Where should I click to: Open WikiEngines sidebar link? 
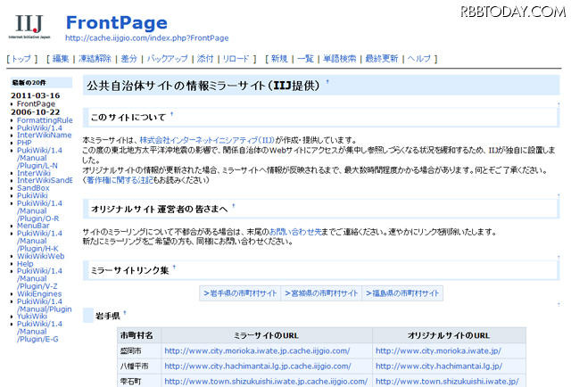[39, 293]
